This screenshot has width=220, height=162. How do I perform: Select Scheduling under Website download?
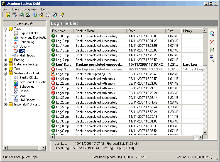pos(27,87)
